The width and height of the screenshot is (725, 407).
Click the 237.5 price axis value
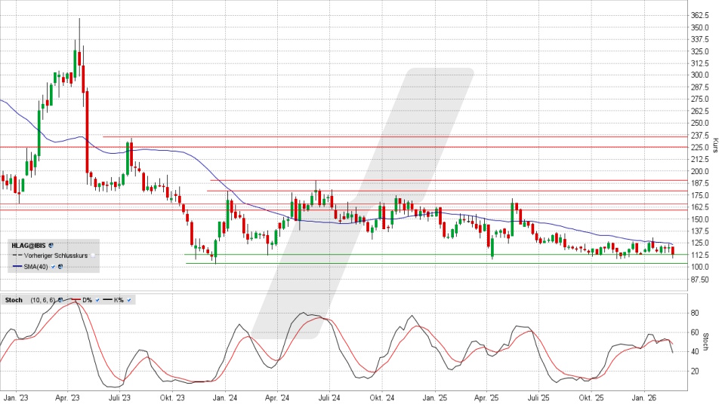[699, 135]
